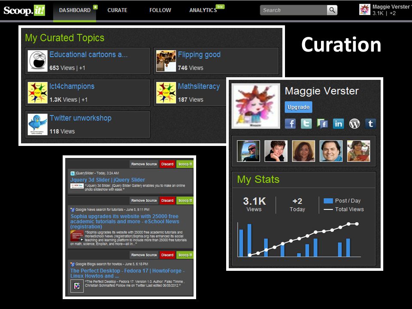
Task: Open the Ict4champions topic
Action: [72, 86]
